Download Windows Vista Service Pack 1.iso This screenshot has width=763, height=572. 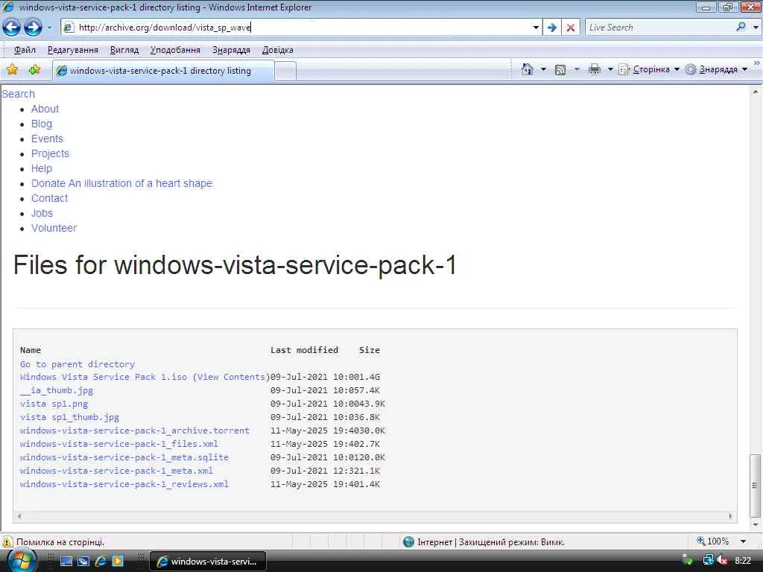tap(104, 377)
